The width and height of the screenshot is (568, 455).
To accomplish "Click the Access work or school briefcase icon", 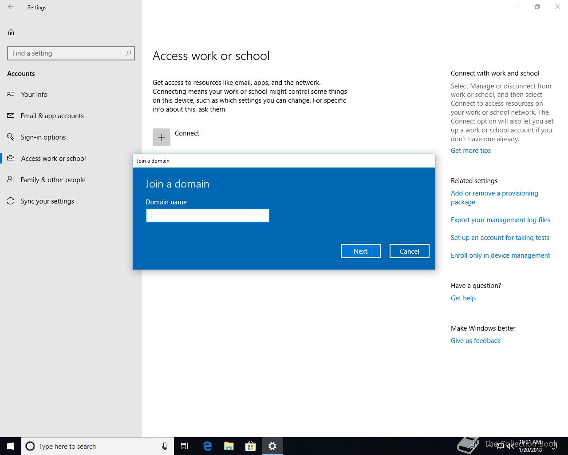I will click(x=11, y=158).
